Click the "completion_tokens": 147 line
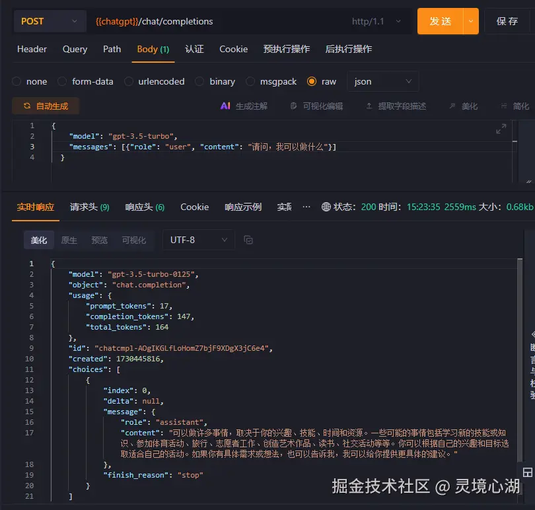The width and height of the screenshot is (535, 510). [x=140, y=316]
